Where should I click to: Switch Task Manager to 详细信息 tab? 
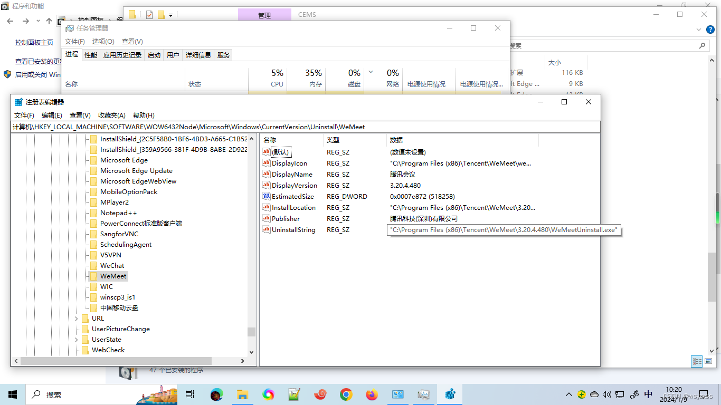(198, 55)
